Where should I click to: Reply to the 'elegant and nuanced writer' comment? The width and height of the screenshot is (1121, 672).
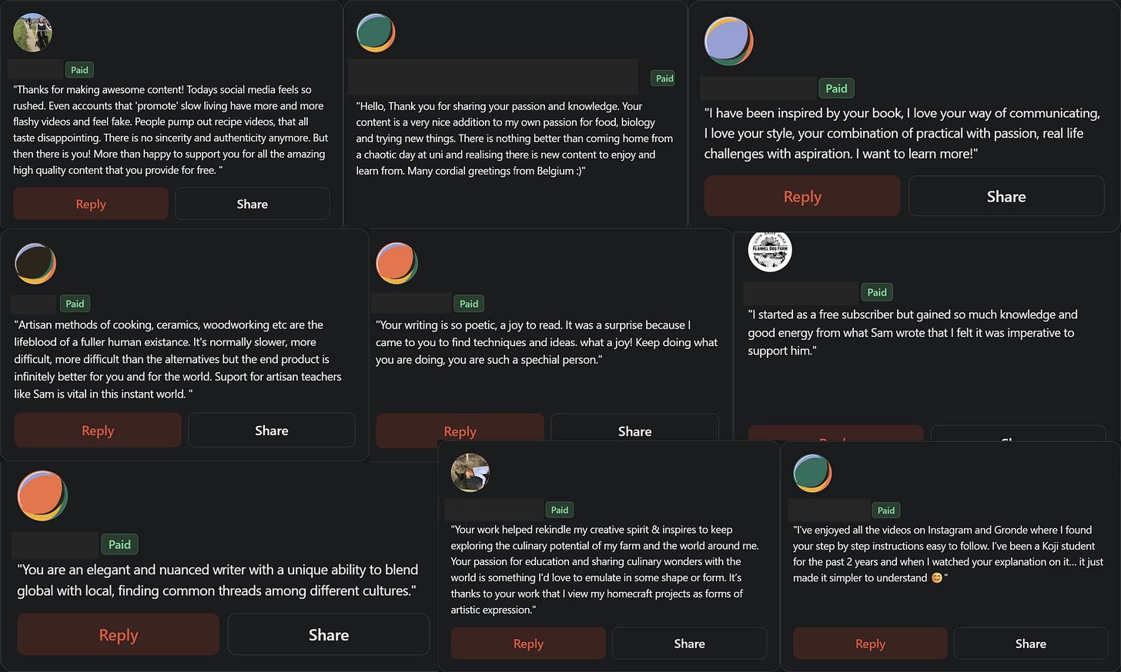tap(119, 634)
